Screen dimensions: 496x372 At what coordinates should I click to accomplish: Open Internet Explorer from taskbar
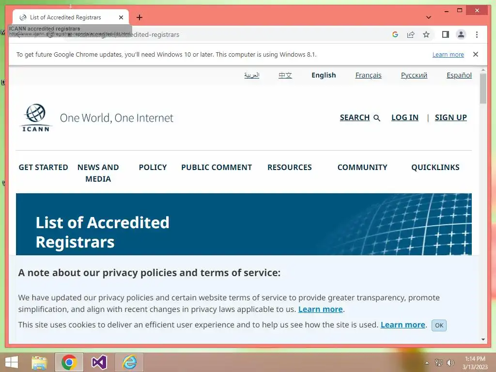click(x=129, y=362)
